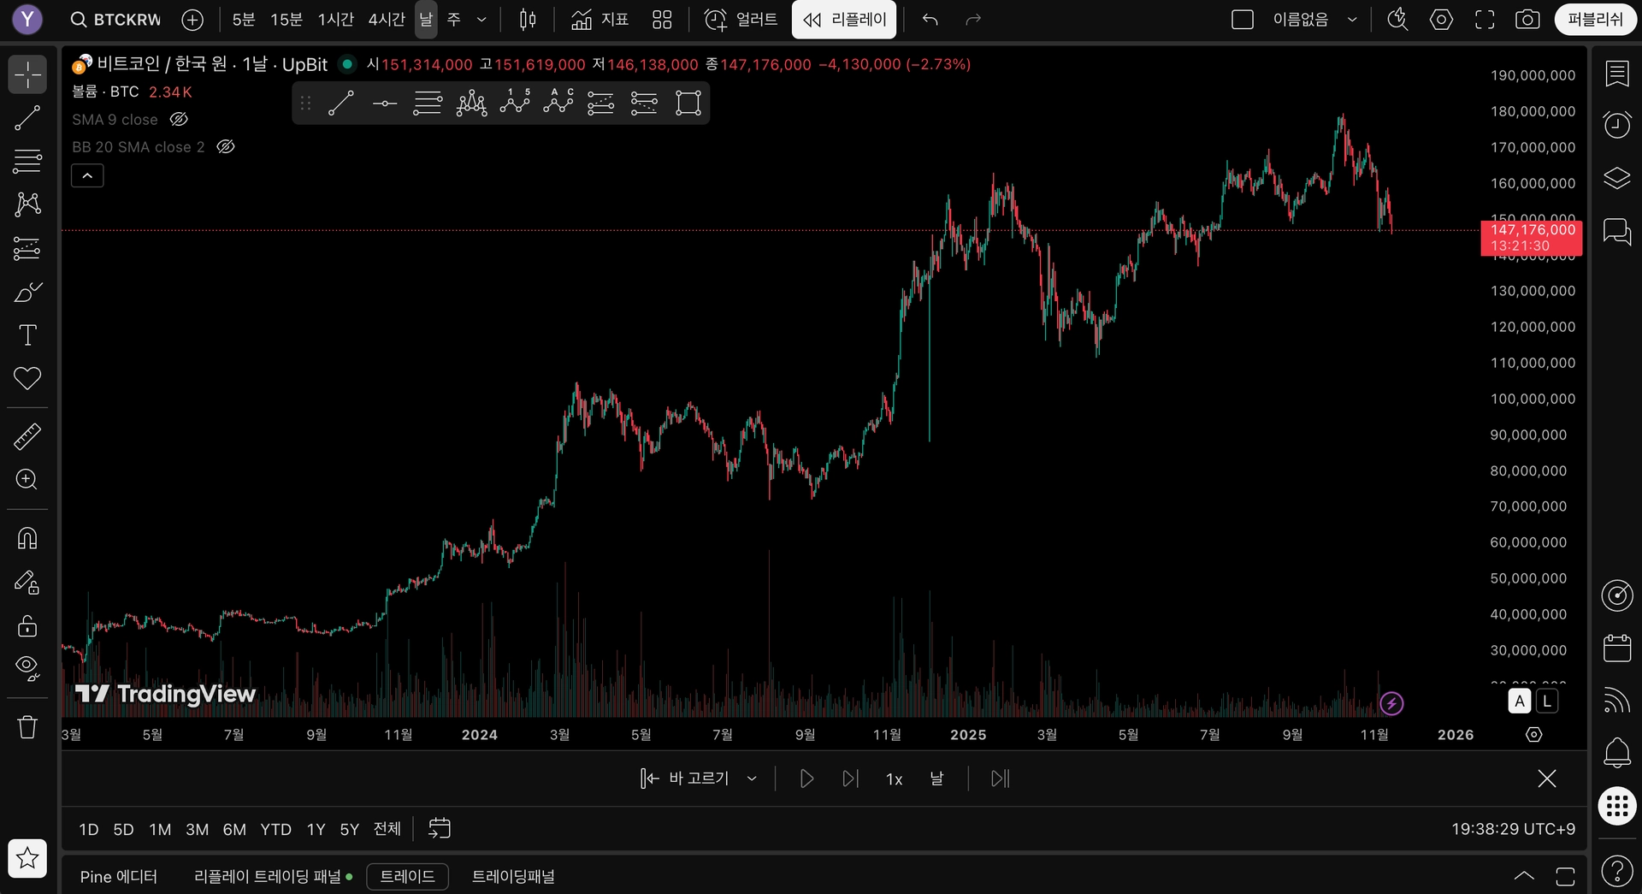Step the replay forward one bar
This screenshot has width=1642, height=894.
(850, 779)
